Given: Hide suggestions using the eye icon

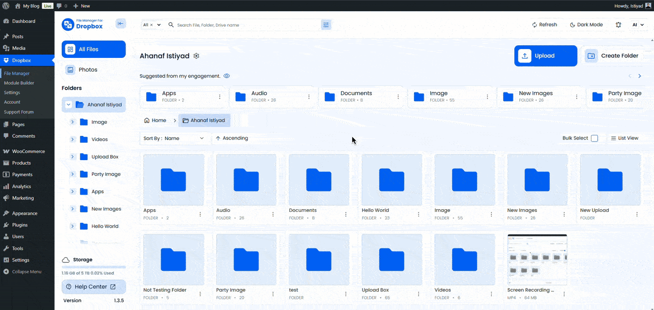Looking at the screenshot, I should 227,76.
